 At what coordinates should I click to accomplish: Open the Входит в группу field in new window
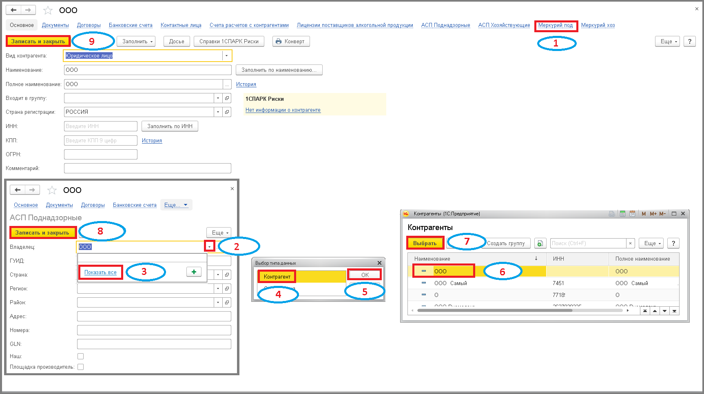coord(227,98)
